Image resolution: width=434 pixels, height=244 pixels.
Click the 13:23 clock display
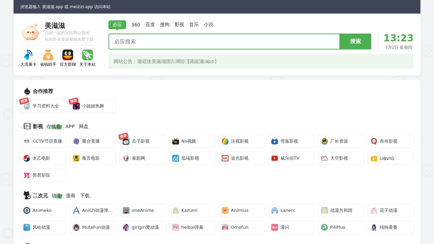tap(398, 38)
